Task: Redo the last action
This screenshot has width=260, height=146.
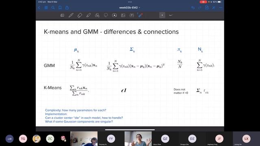Action: (199, 8)
